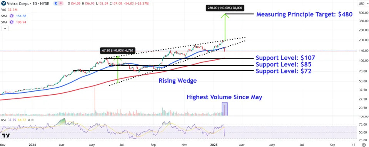This screenshot has height=147, width=369.
Task: Click the refresh icon beside SMA 154.88
Action: tap(12, 16)
